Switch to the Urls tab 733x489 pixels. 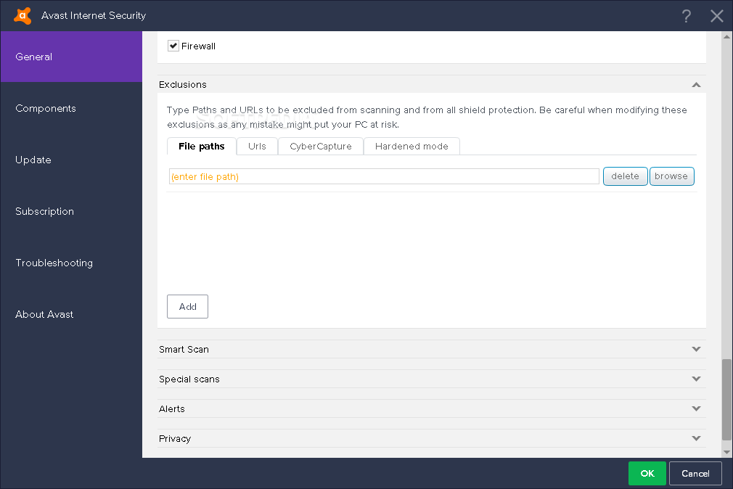pos(257,147)
